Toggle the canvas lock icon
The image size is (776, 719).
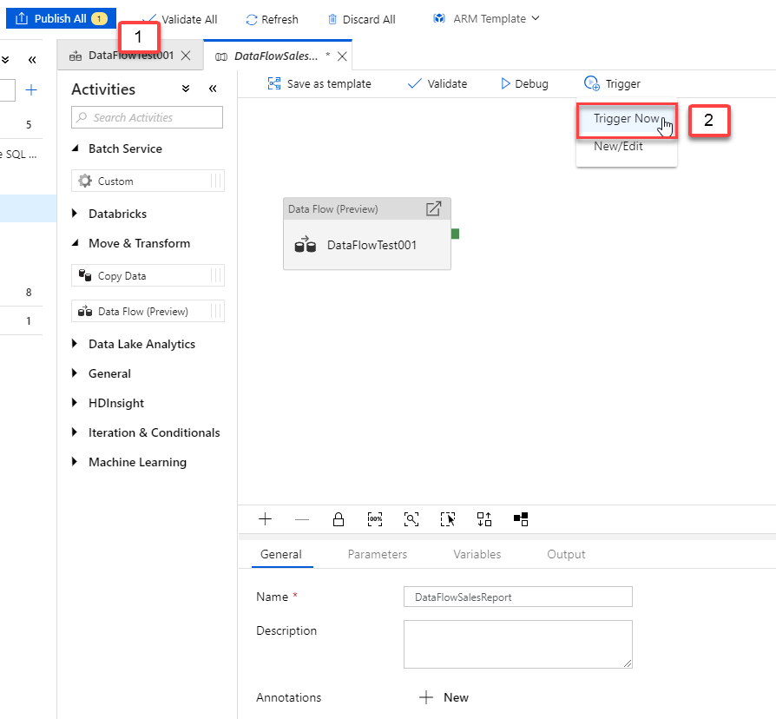pos(339,519)
